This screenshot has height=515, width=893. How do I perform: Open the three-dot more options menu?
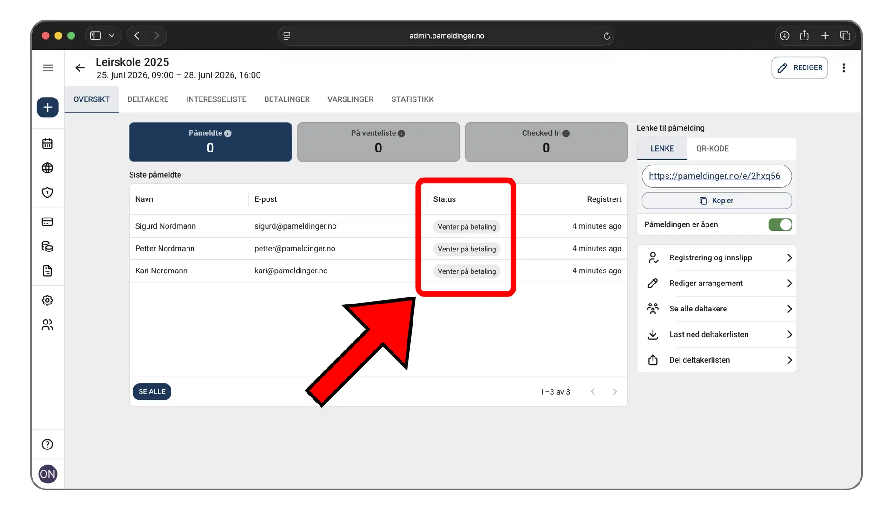[x=843, y=68]
